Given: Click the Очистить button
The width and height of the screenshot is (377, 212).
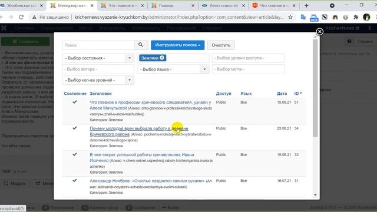Looking at the screenshot, I should tap(221, 45).
